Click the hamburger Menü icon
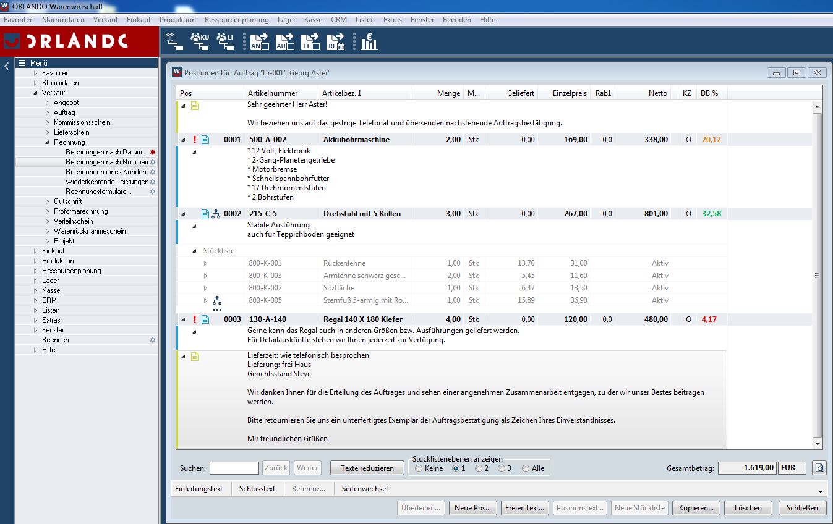The height and width of the screenshot is (524, 833). click(x=22, y=63)
